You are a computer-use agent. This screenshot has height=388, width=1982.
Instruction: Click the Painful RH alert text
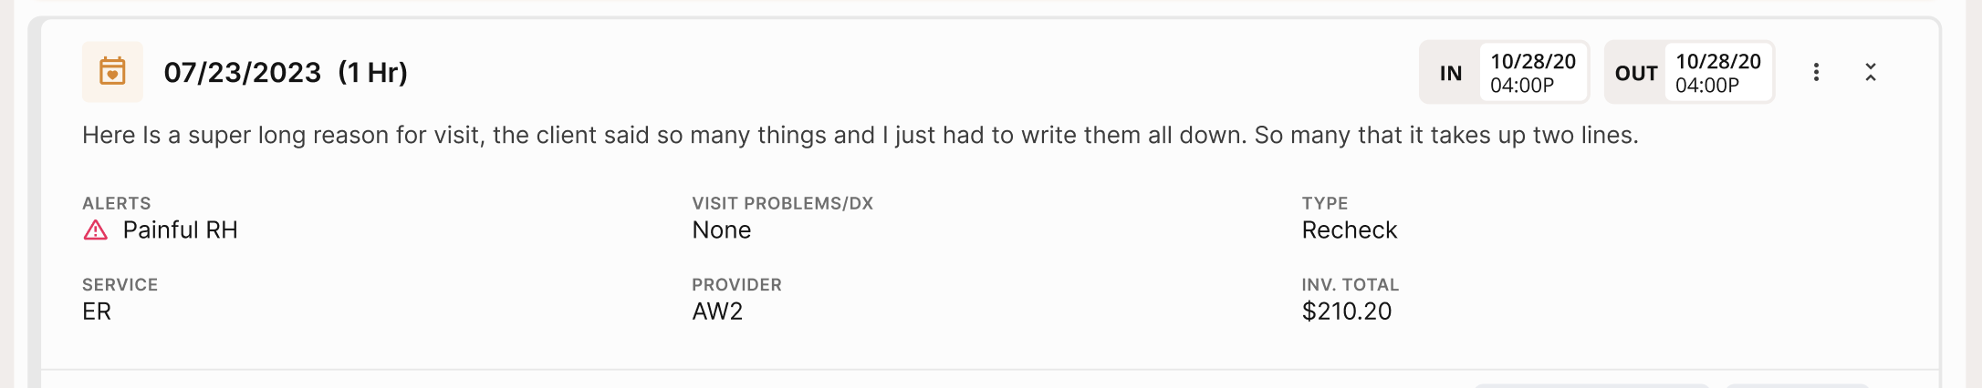[180, 230]
